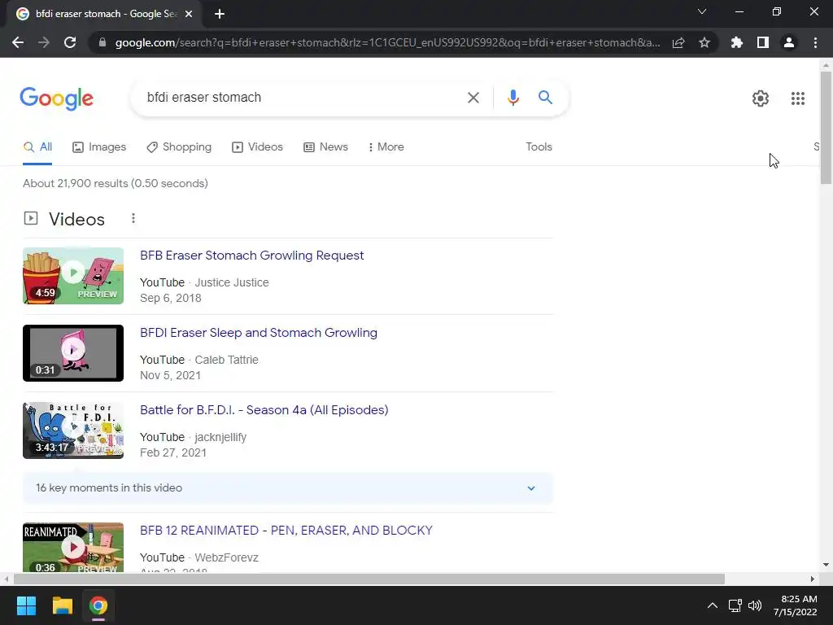This screenshot has height=625, width=833.
Task: Select the All search tab
Action: click(x=37, y=146)
